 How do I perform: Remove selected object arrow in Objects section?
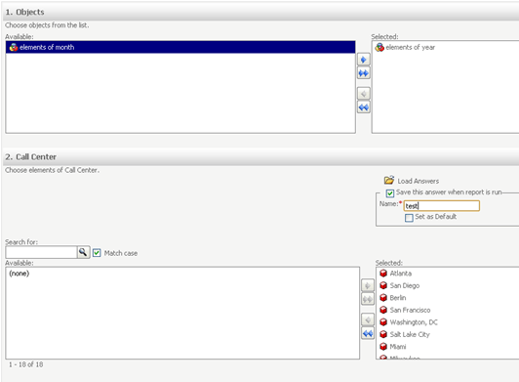click(x=364, y=94)
